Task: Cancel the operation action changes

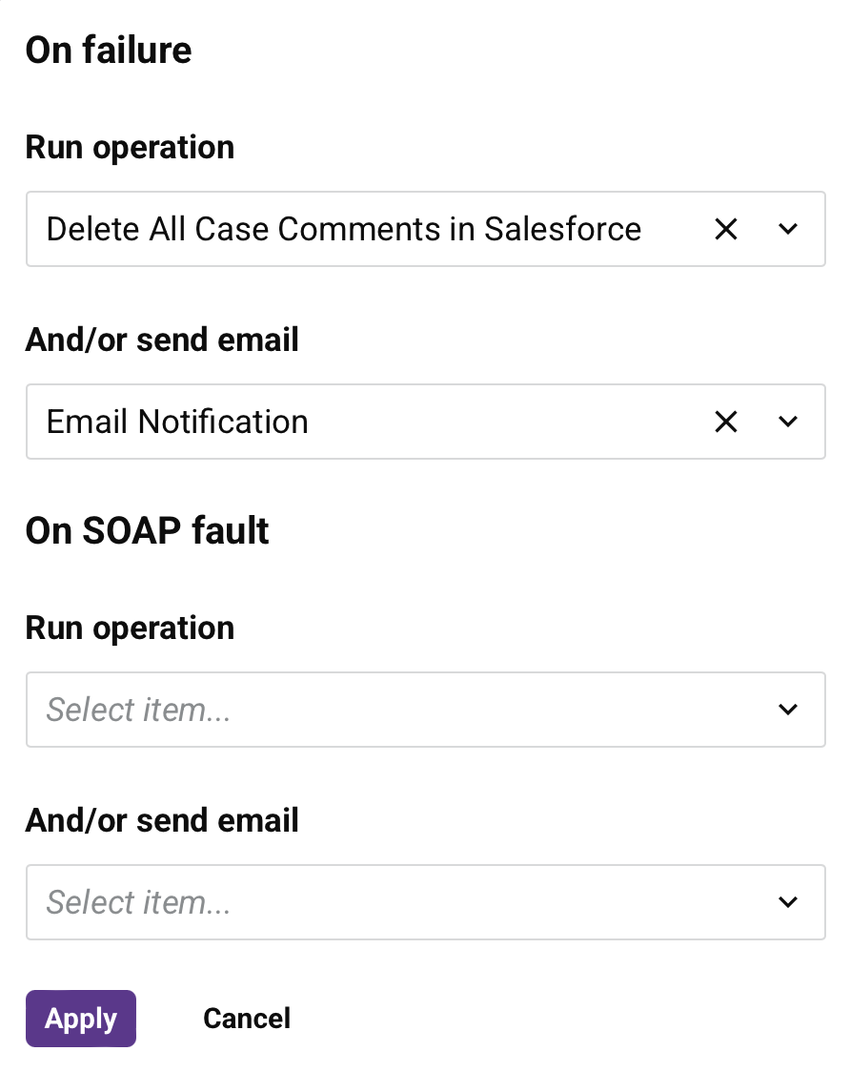Action: tap(247, 1019)
